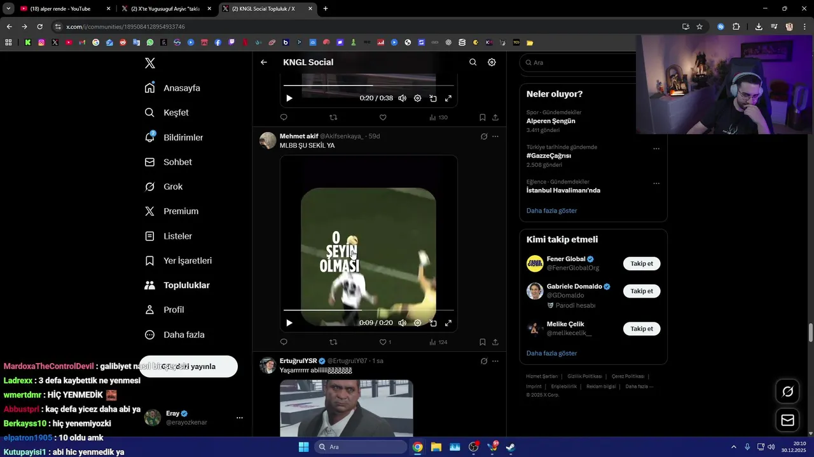
Task: Follow Melike Çelik with Takip et
Action: [641, 329]
